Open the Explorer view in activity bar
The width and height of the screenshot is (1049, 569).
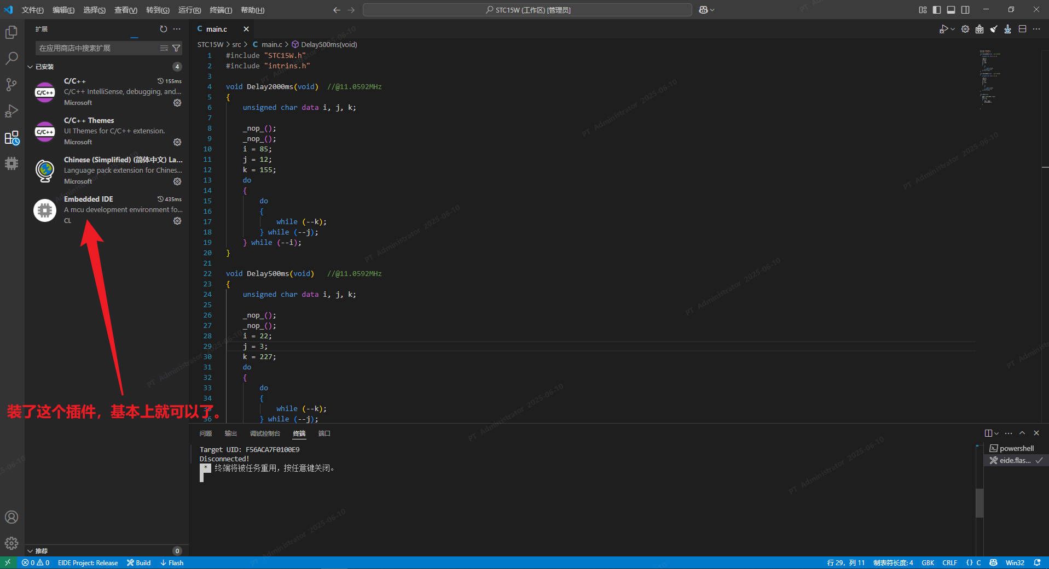[11, 32]
